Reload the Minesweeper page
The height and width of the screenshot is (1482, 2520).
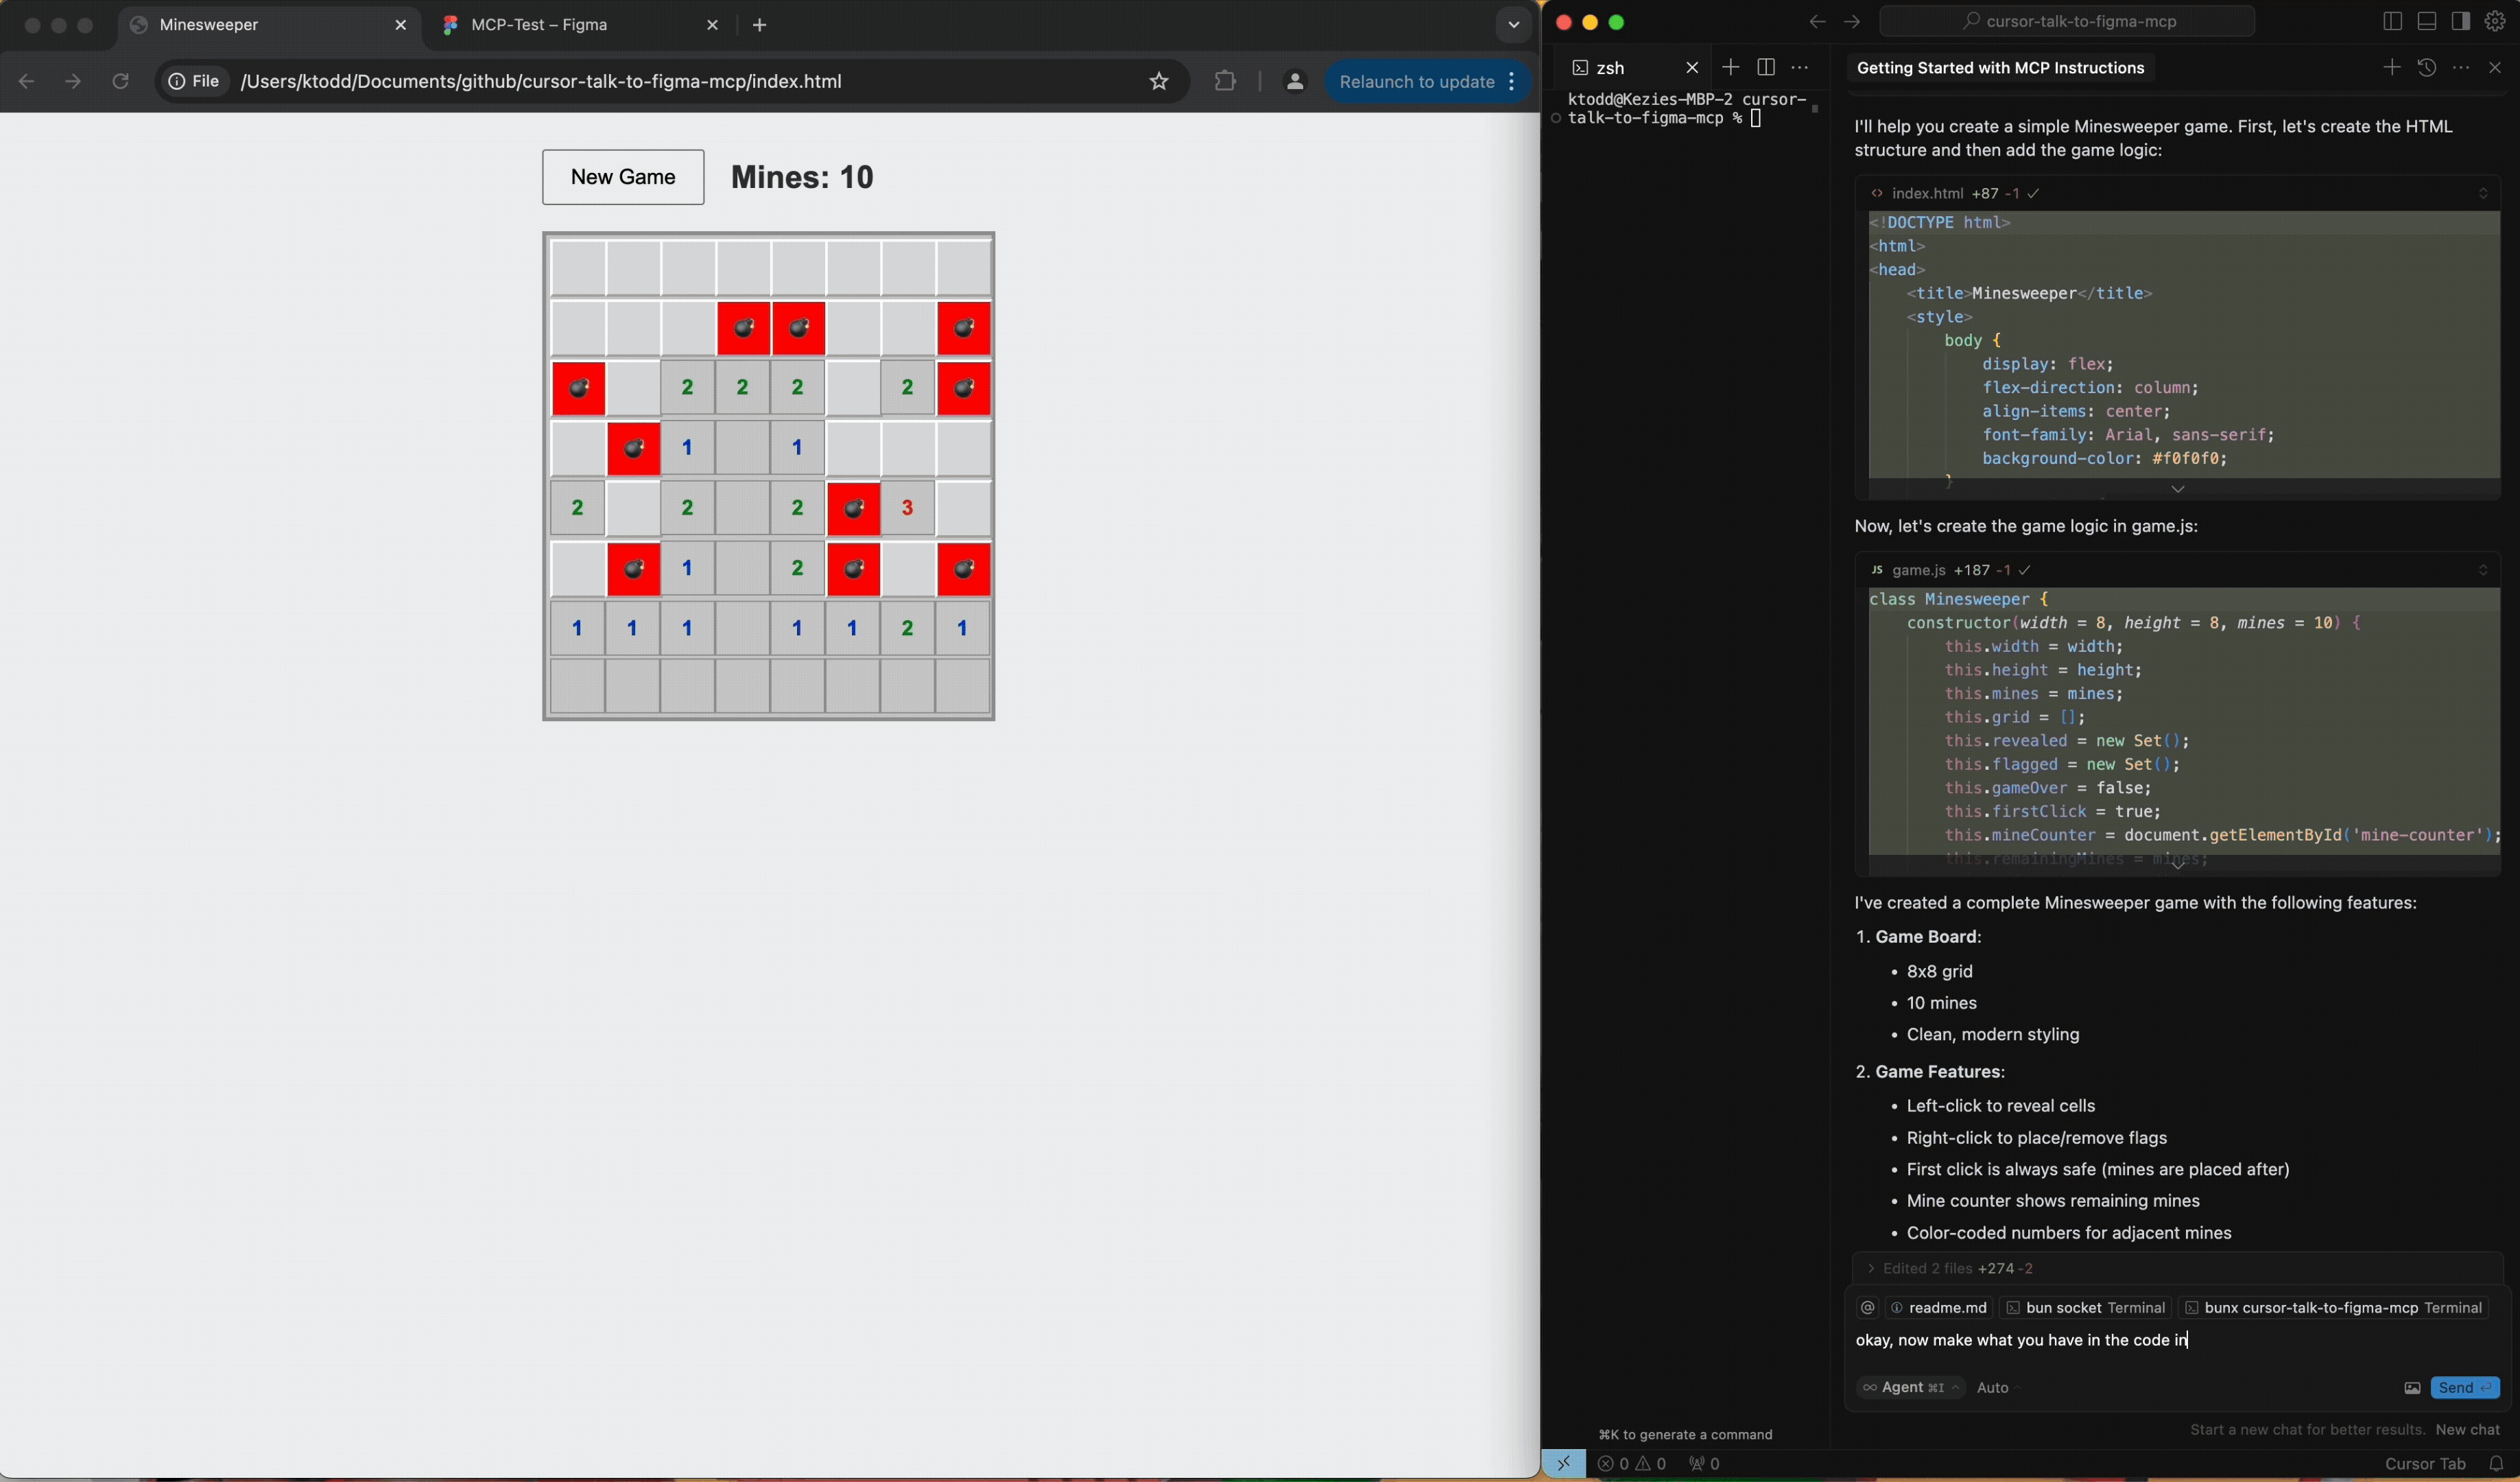[120, 81]
